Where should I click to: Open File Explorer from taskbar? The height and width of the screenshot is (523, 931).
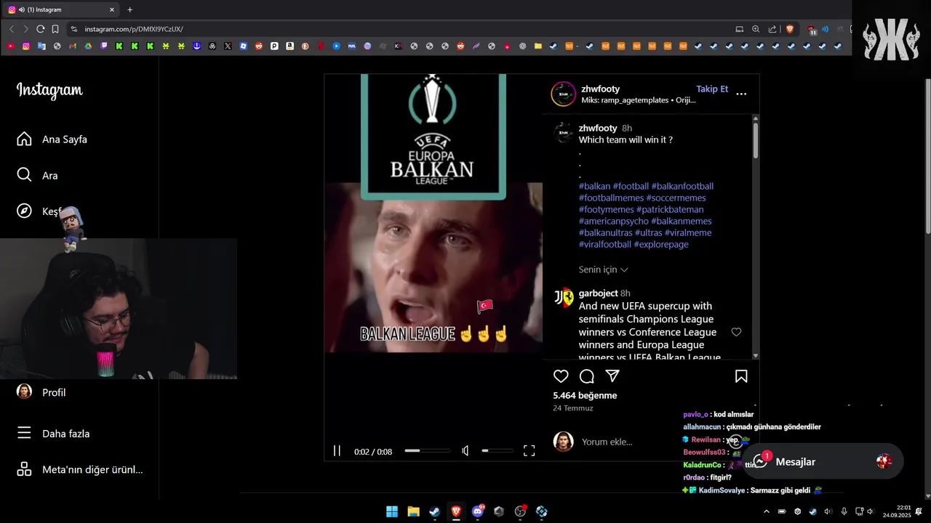coord(413,511)
